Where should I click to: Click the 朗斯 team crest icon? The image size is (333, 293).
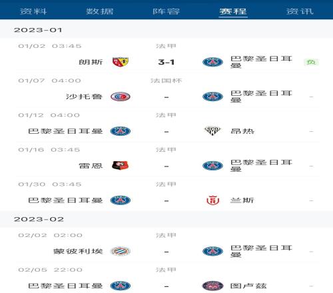tap(121, 62)
